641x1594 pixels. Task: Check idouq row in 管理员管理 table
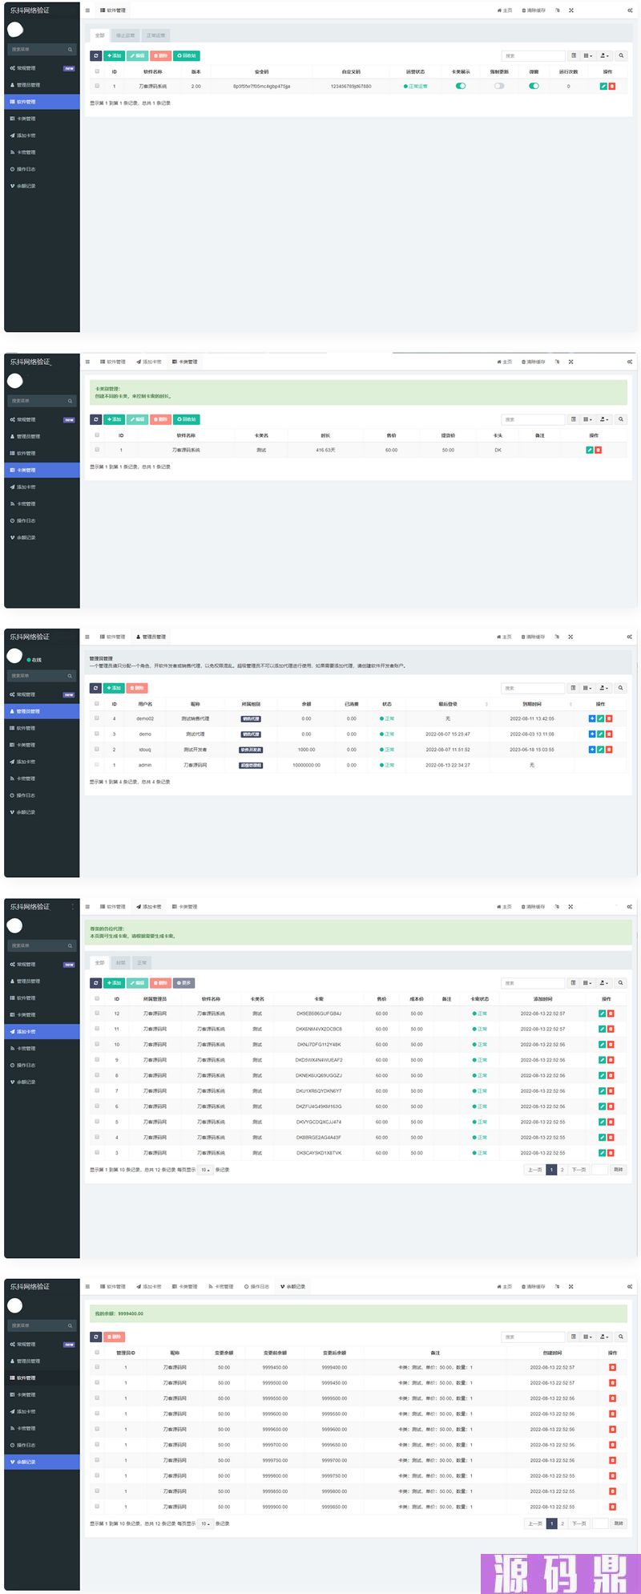click(97, 749)
